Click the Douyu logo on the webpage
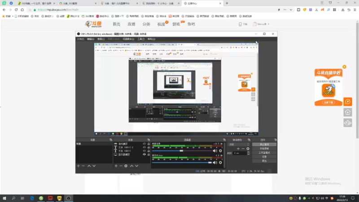This screenshot has height=202, width=359. [x=93, y=24]
